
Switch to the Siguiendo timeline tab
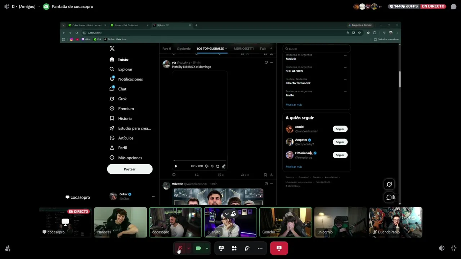[x=184, y=49]
